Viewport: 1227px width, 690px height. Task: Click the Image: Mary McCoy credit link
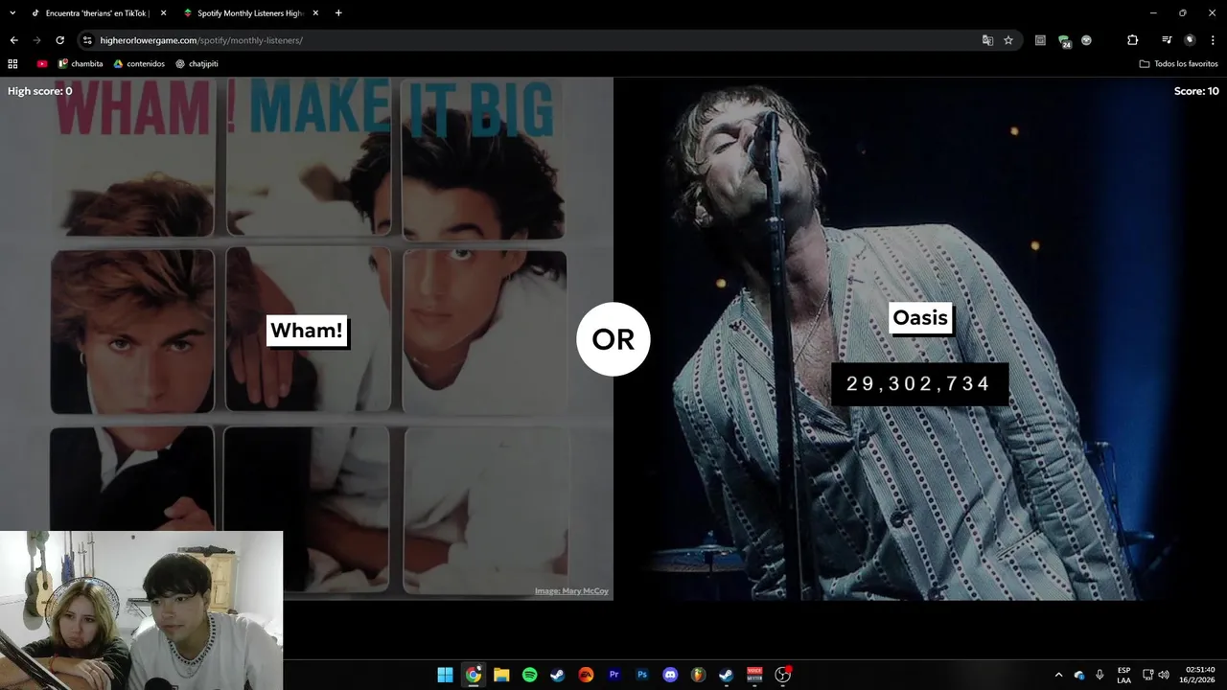point(571,591)
